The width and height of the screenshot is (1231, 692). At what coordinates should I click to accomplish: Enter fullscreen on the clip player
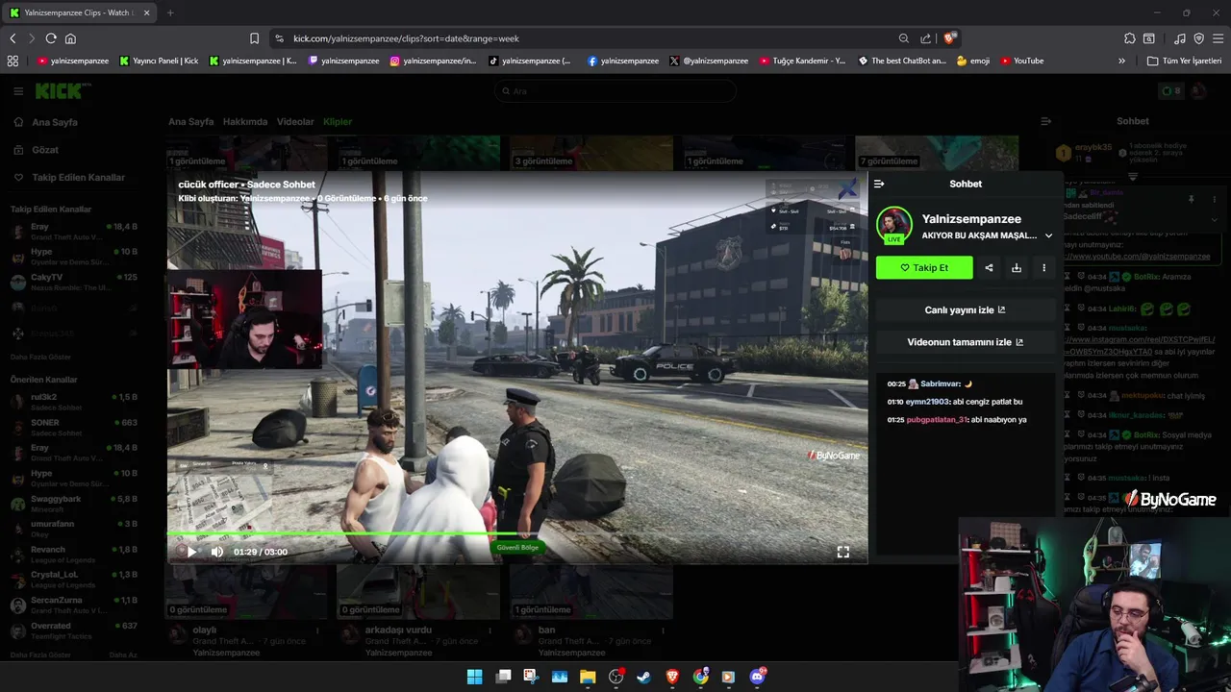[x=843, y=552]
